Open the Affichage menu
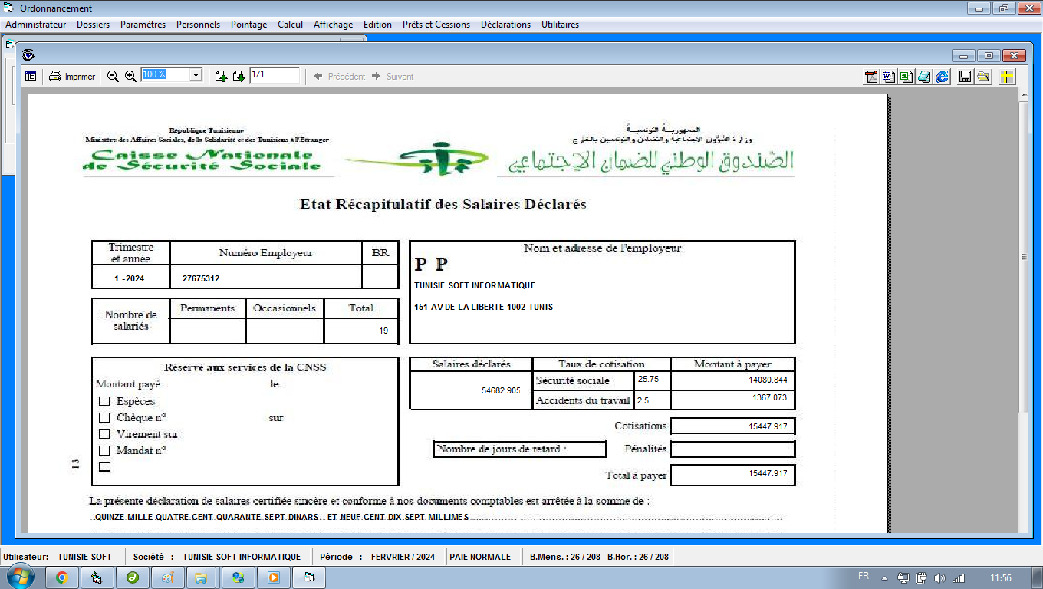 333,25
